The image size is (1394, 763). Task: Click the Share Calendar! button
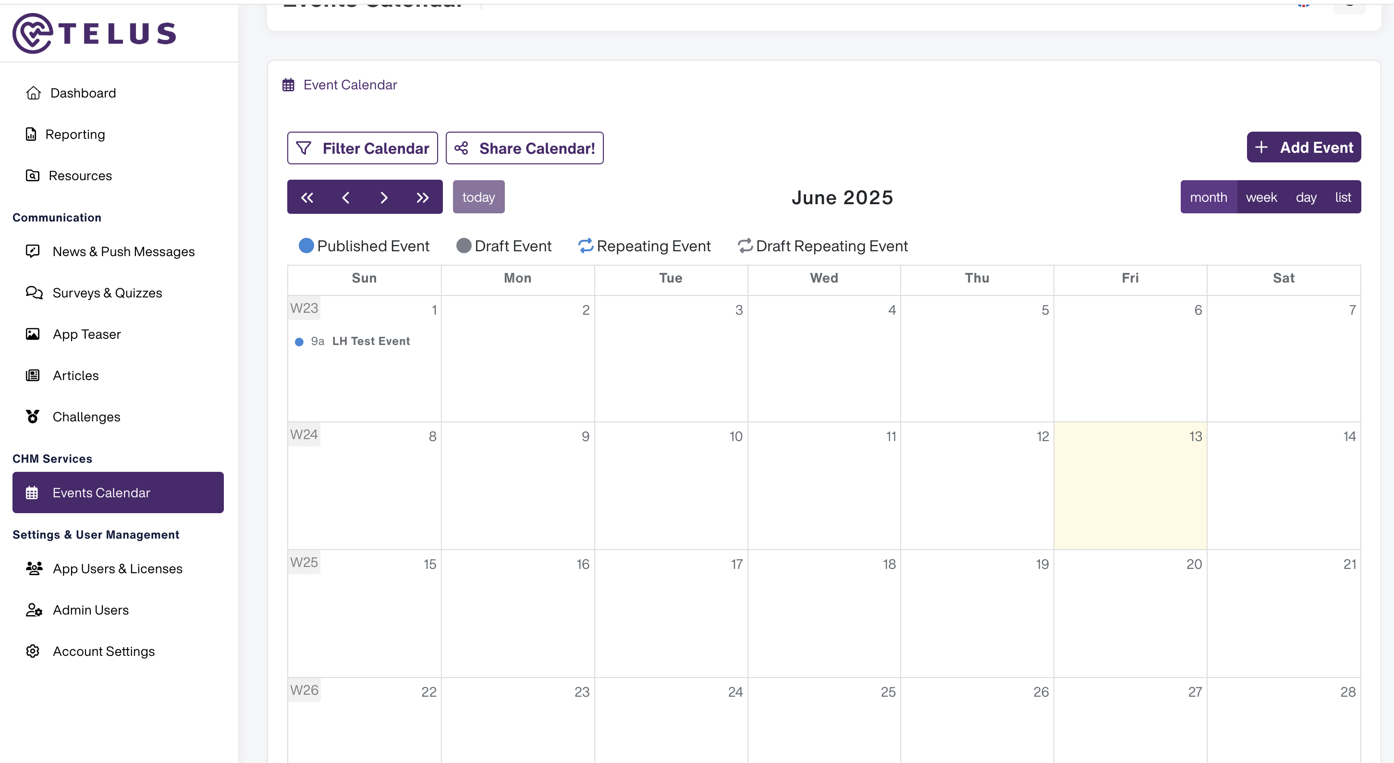524,148
